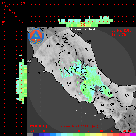
Task: Click the '50' dBZ scale value
Action: (113, 131)
